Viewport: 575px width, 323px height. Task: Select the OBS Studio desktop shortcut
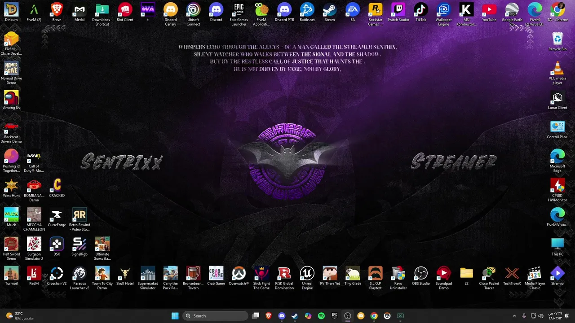(421, 276)
